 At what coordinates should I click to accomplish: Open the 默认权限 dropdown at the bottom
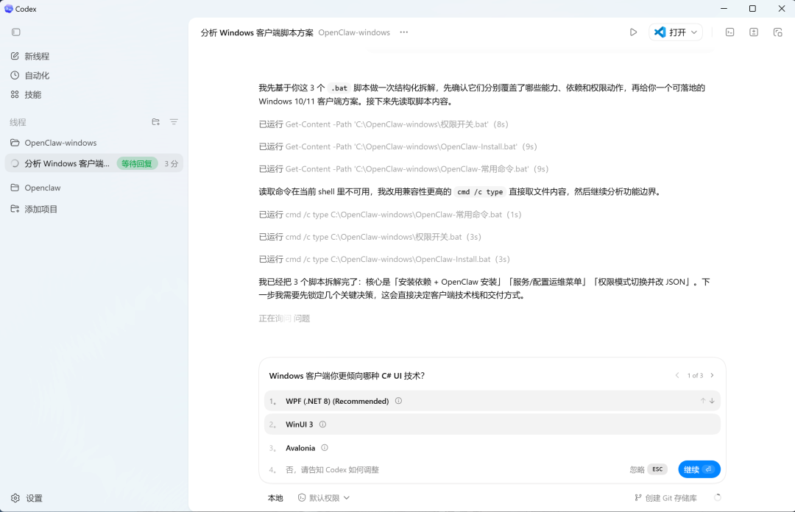pos(325,498)
